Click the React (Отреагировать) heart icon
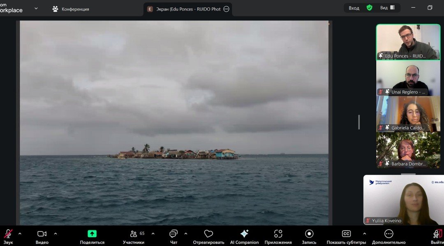444x246 pixels. click(208, 234)
